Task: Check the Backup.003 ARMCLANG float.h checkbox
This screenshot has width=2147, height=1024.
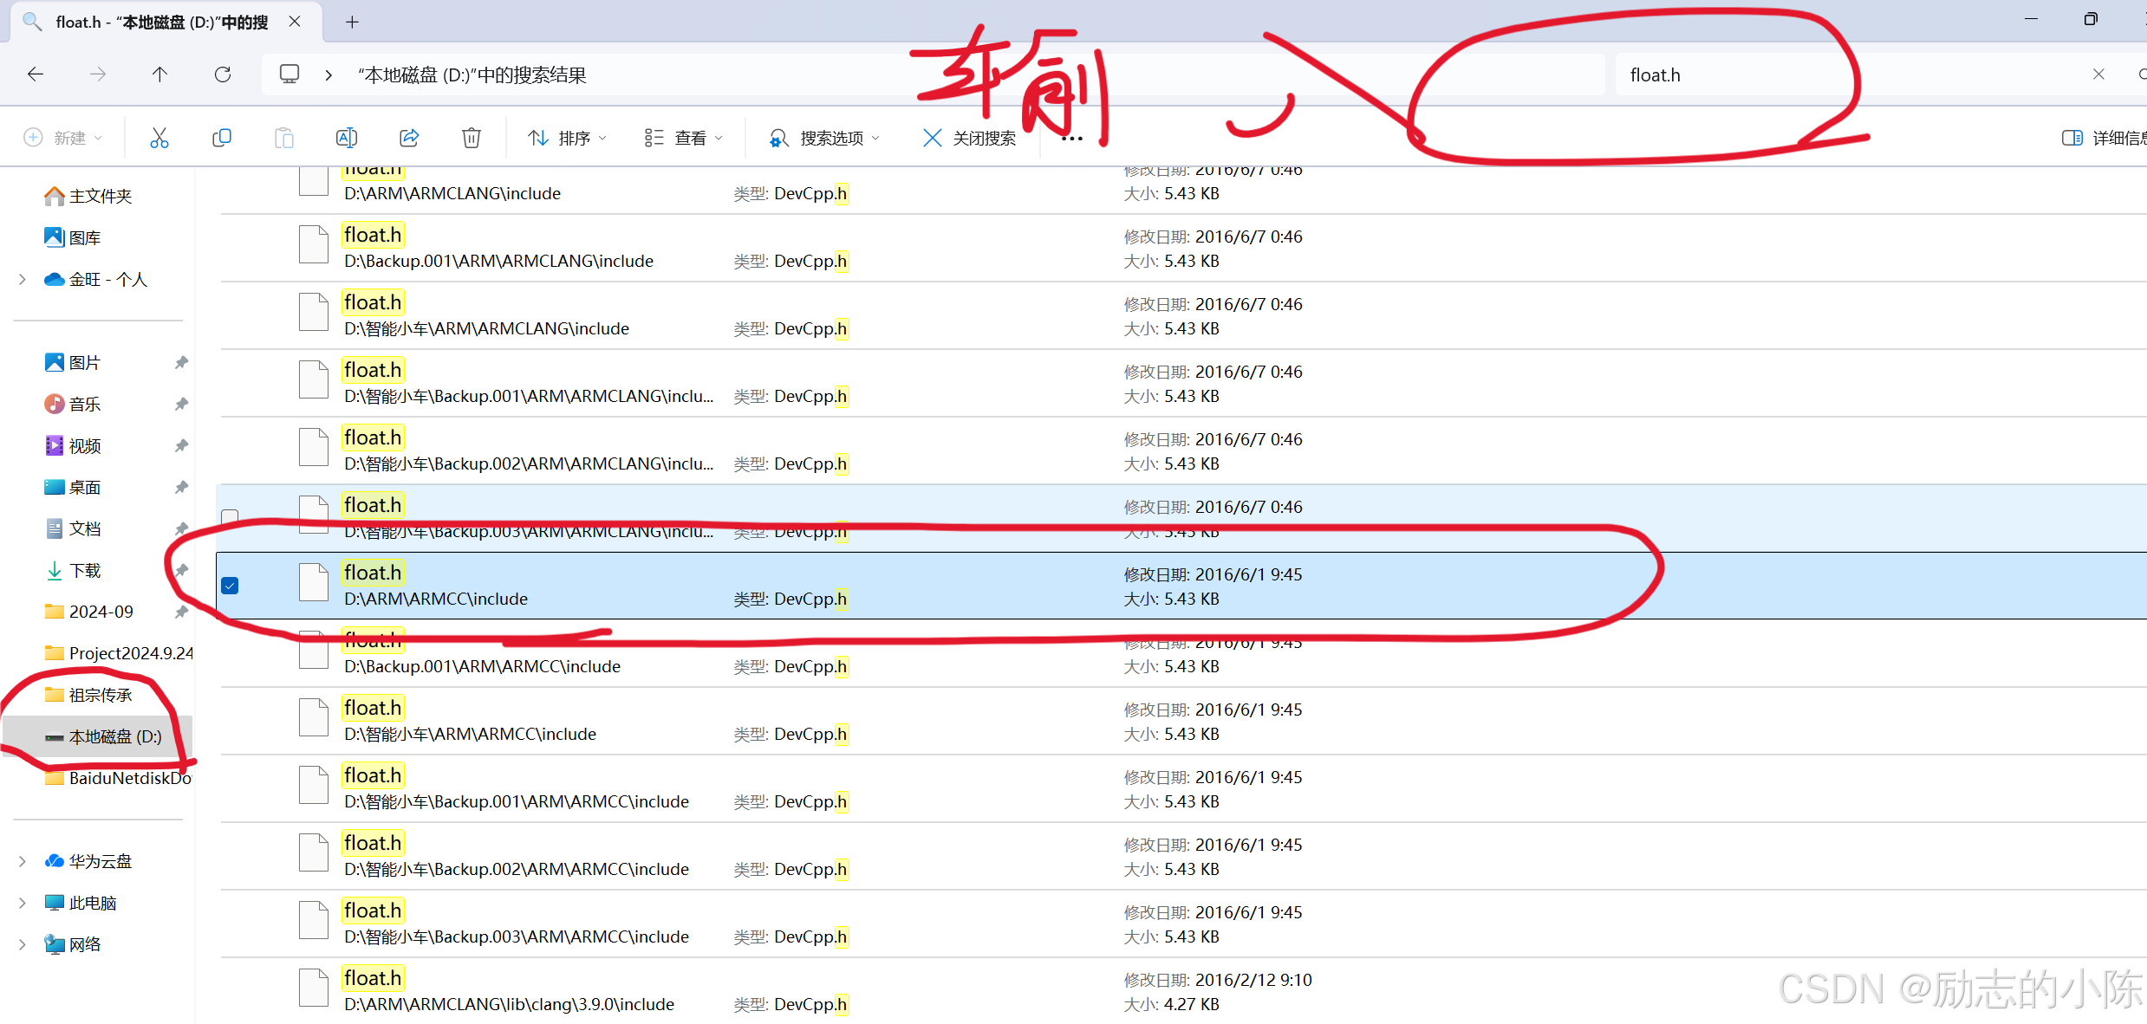Action: pos(230,517)
